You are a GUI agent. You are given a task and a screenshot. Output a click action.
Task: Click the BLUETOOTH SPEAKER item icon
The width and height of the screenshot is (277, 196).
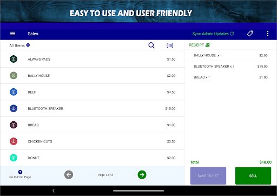14,108
